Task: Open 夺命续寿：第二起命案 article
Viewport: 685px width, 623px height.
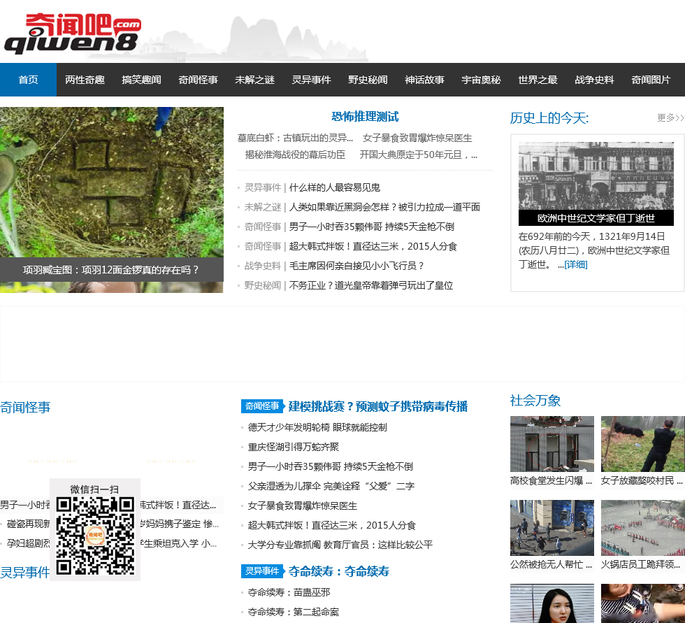Action: point(293,612)
